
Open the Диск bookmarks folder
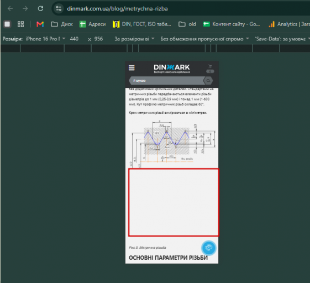tap(62, 24)
